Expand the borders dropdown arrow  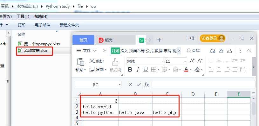[x=158, y=70]
